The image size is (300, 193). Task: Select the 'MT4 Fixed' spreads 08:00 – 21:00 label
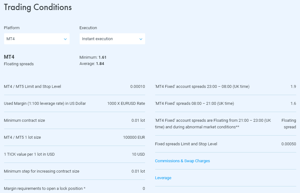(195, 104)
